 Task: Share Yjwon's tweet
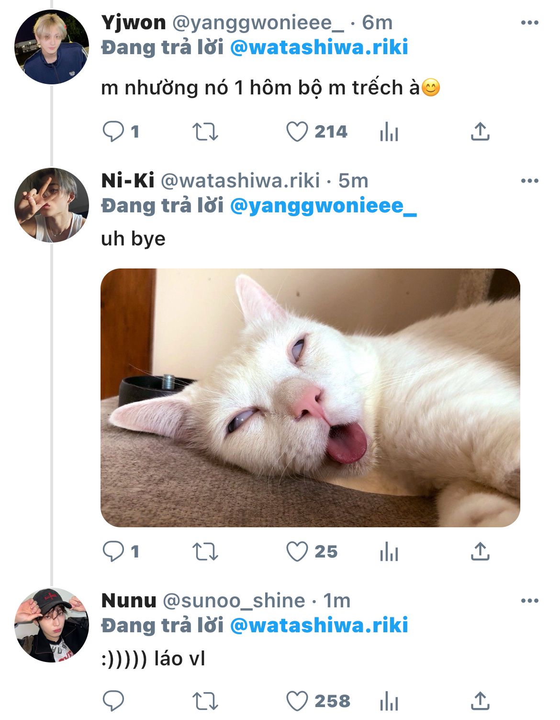480,131
